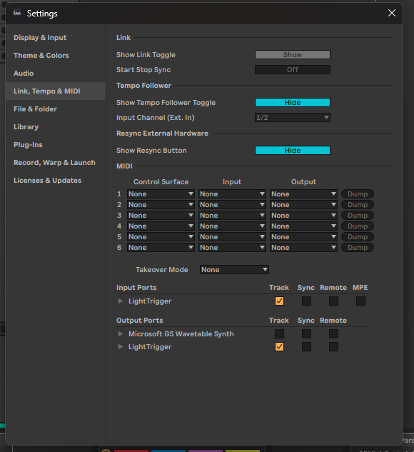Viewport: 414px width, 452px height.
Task: Enable MPE for LightTrigger input port
Action: pos(360,301)
